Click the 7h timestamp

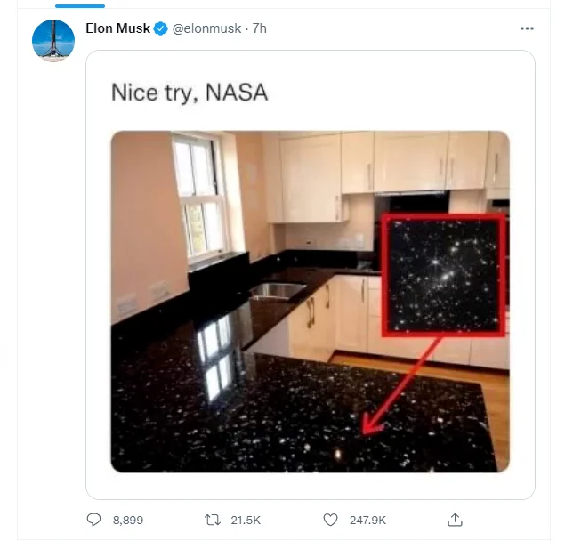click(x=259, y=28)
